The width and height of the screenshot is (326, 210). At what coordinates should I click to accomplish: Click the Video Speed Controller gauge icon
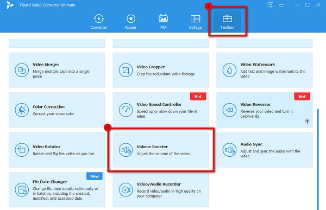click(x=126, y=110)
